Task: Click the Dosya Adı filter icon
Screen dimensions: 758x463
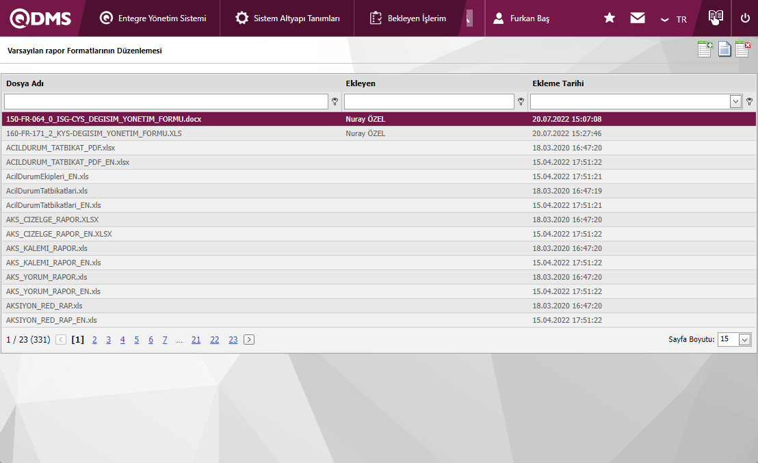Action: pyautogui.click(x=335, y=102)
